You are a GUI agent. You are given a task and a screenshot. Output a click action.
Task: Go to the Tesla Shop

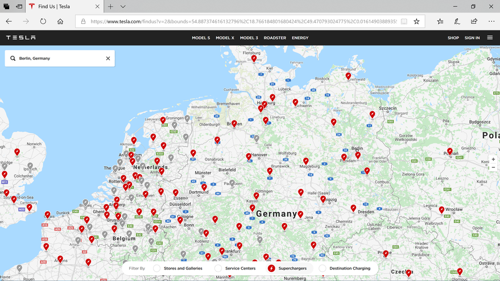[x=453, y=38]
